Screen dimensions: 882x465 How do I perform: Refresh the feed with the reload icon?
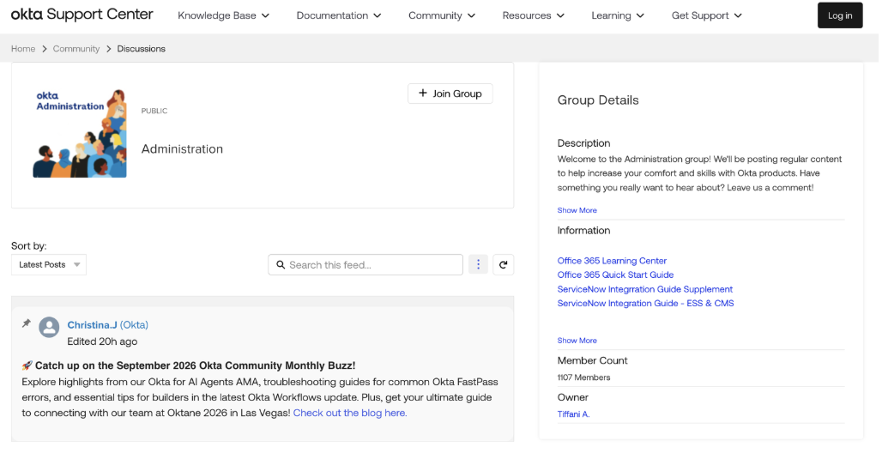[504, 265]
